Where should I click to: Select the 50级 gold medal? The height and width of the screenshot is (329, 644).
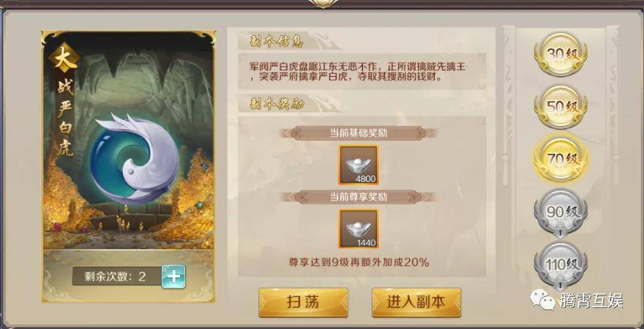(560, 106)
